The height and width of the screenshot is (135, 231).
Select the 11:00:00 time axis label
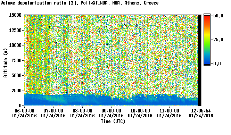(169, 111)
